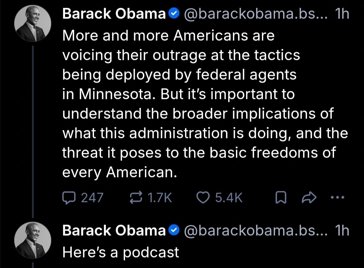Open the "Here's a podcast" post
The width and height of the screenshot is (364, 268).
tap(121, 252)
